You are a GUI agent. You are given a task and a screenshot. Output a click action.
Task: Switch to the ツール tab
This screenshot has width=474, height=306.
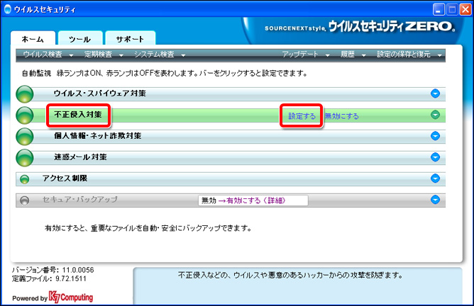coord(80,39)
